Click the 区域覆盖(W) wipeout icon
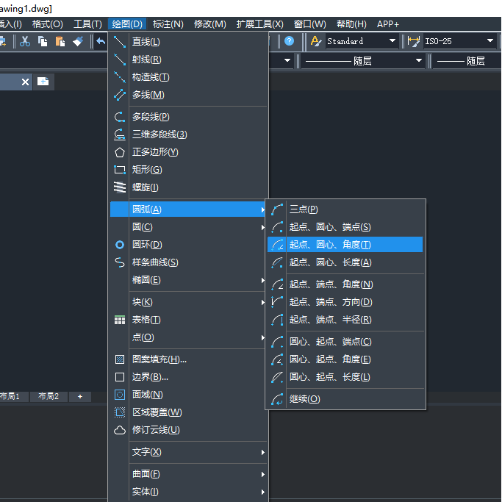This screenshot has width=502, height=502. coord(120,412)
